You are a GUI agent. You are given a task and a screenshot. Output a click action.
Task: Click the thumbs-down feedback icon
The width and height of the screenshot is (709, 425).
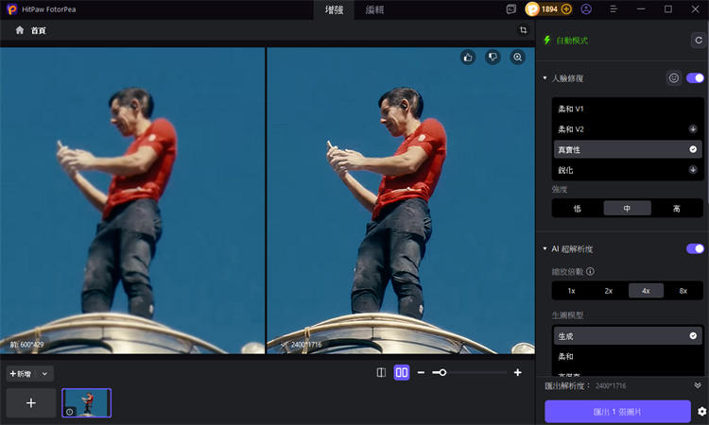(x=493, y=58)
